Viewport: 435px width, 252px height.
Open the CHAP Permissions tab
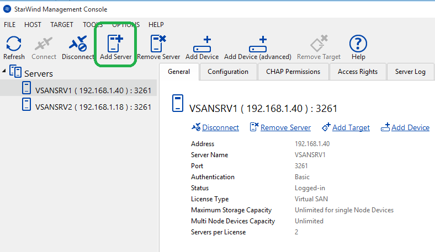[x=293, y=72]
